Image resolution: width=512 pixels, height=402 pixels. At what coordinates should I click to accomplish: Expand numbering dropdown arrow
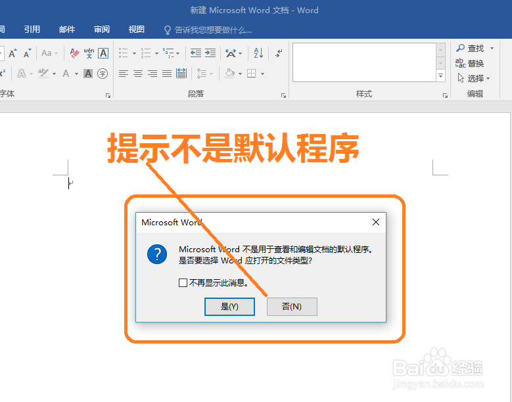pyautogui.click(x=156, y=53)
